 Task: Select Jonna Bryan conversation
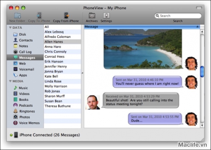coord(62,71)
